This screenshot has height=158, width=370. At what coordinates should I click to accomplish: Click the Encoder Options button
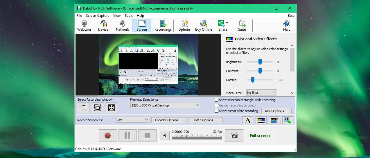click(168, 120)
